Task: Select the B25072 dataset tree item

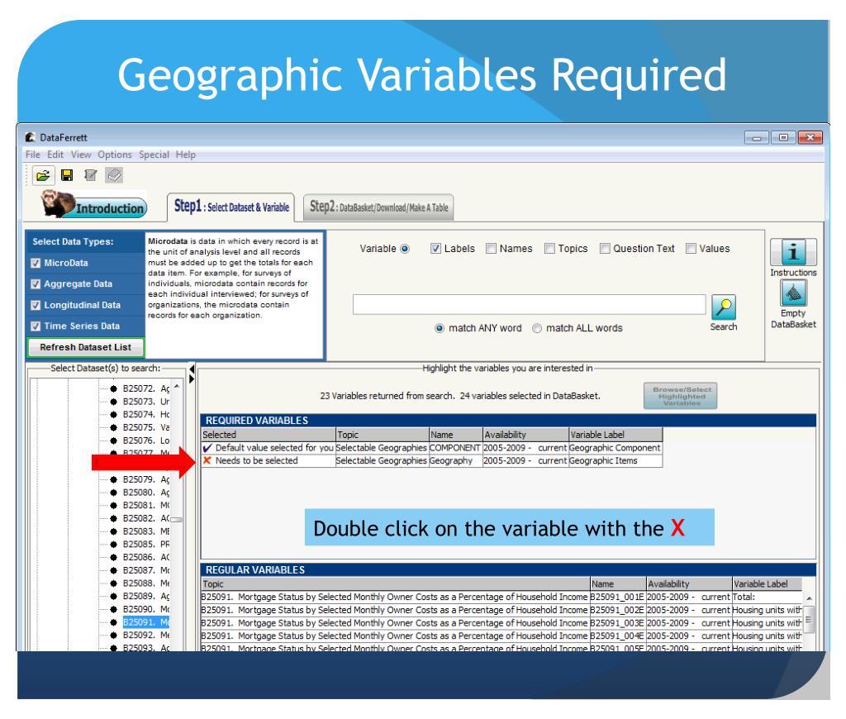Action: (145, 388)
